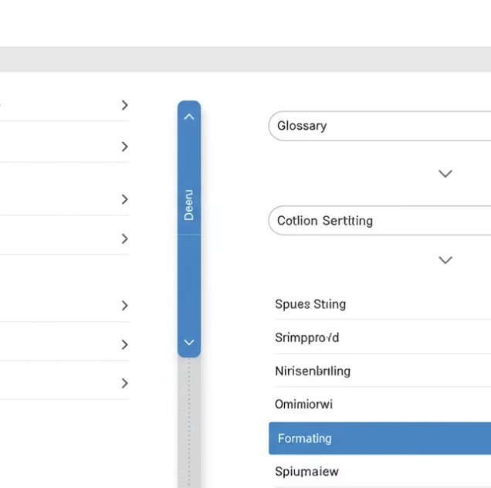Click the Cotlion Sertting field

pyautogui.click(x=380, y=221)
